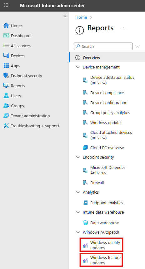Open Devices in the left navigation
The width and height of the screenshot is (145, 269).
pos(17,56)
